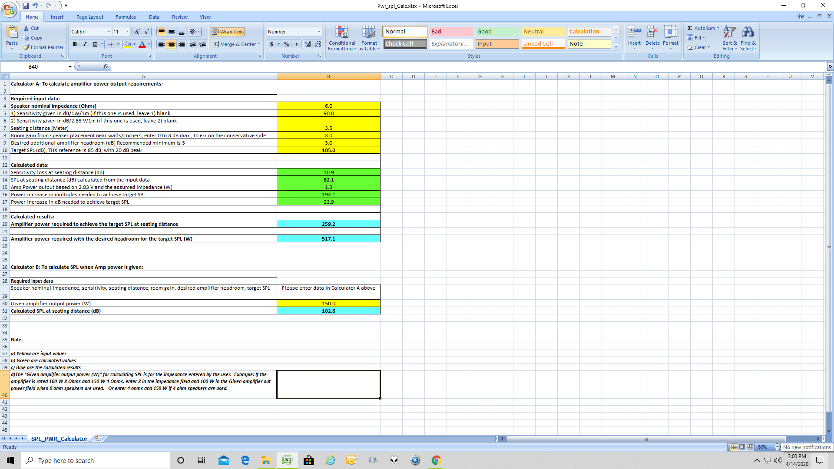Decrease font size with Shrink Font icon
Image resolution: width=834 pixels, height=469 pixels.
[146, 32]
